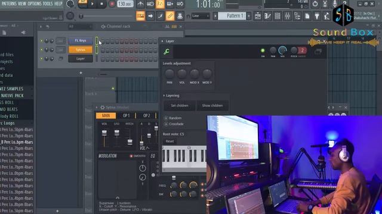The image size is (382, 214).
Task: Open Channel rack options arrow menu
Action: tap(41, 26)
